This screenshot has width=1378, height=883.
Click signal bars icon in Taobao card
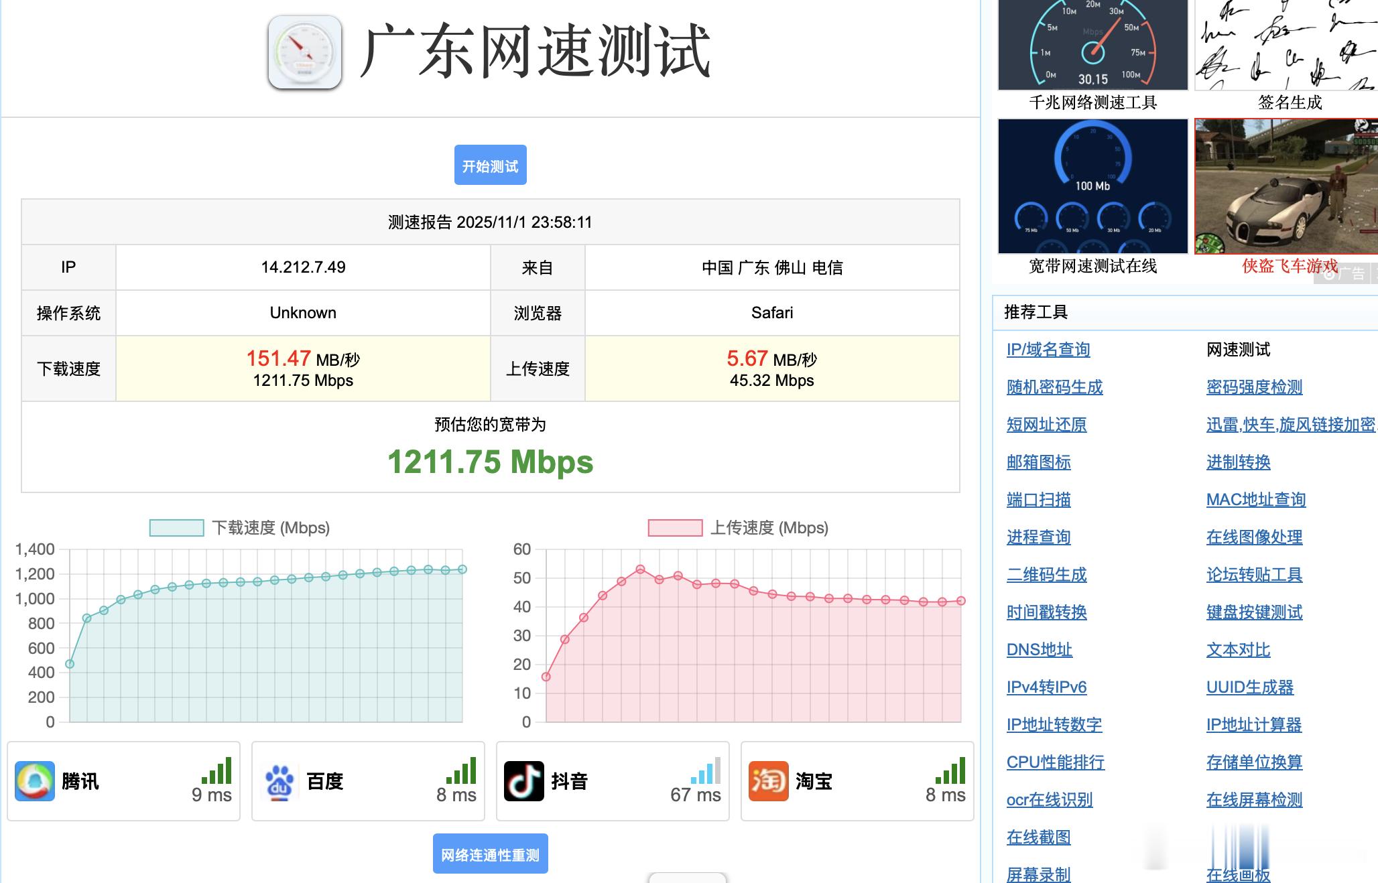point(950,771)
